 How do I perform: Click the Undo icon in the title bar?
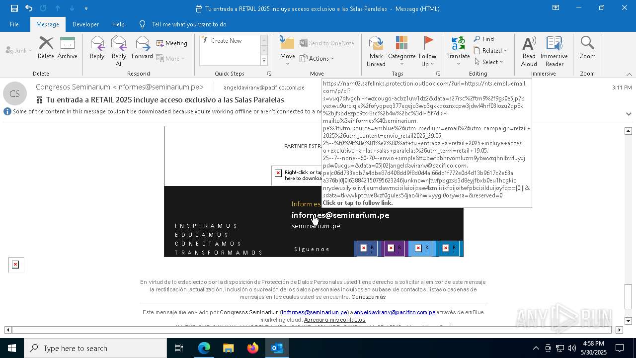29,8
